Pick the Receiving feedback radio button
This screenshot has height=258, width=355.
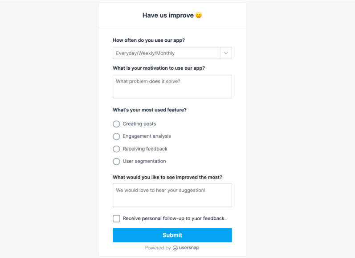tap(116, 149)
